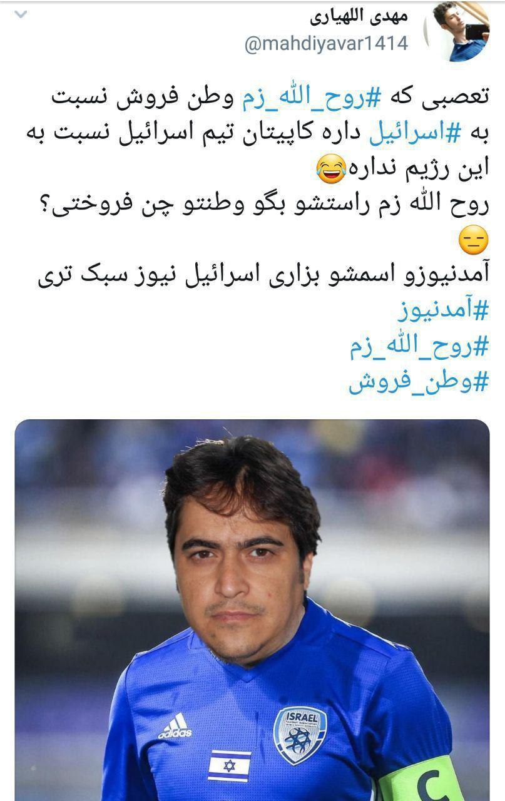The height and width of the screenshot is (801, 505).
Task: Open the attached photo of man in blue jersey
Action: click(x=252, y=610)
